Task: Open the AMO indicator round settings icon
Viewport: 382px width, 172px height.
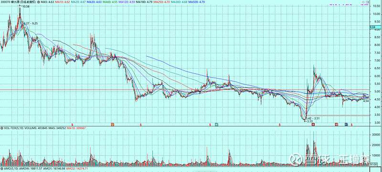Action: 2,168
